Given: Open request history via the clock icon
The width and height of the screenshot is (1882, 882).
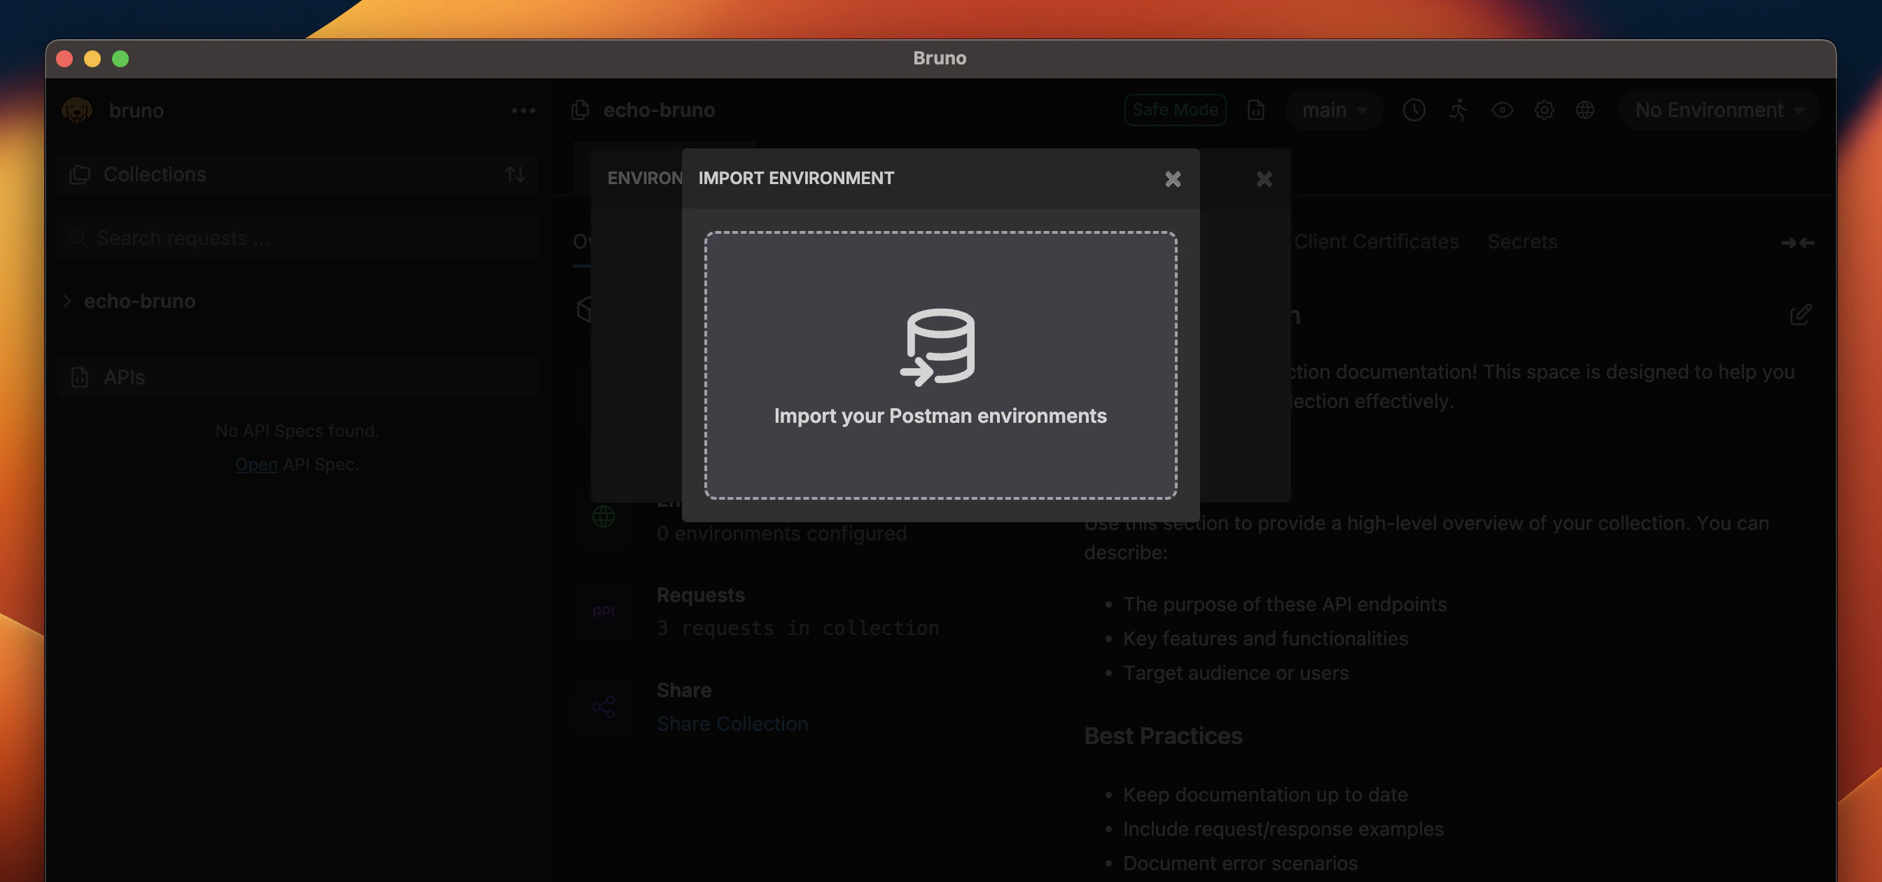Looking at the screenshot, I should pyautogui.click(x=1414, y=109).
